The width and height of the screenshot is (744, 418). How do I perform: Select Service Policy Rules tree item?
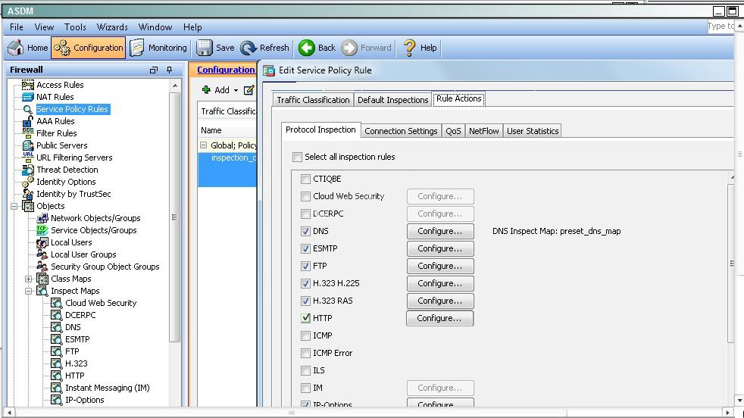73,109
